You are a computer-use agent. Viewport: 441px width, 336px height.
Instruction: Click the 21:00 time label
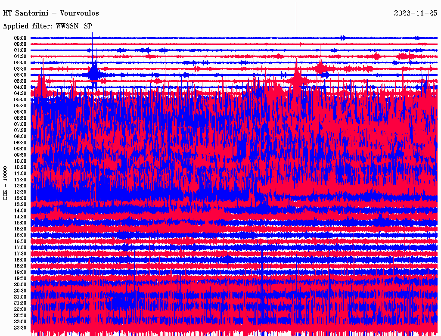point(20,297)
